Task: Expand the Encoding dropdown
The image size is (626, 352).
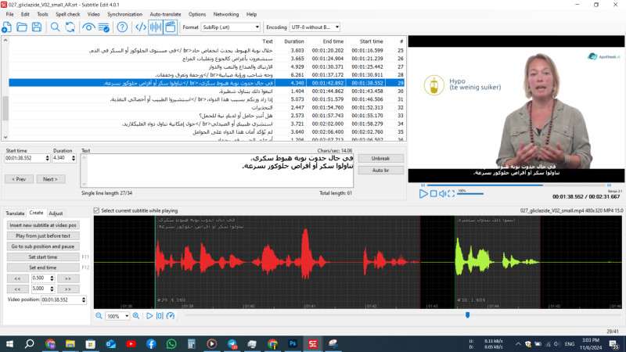Action: click(315, 27)
